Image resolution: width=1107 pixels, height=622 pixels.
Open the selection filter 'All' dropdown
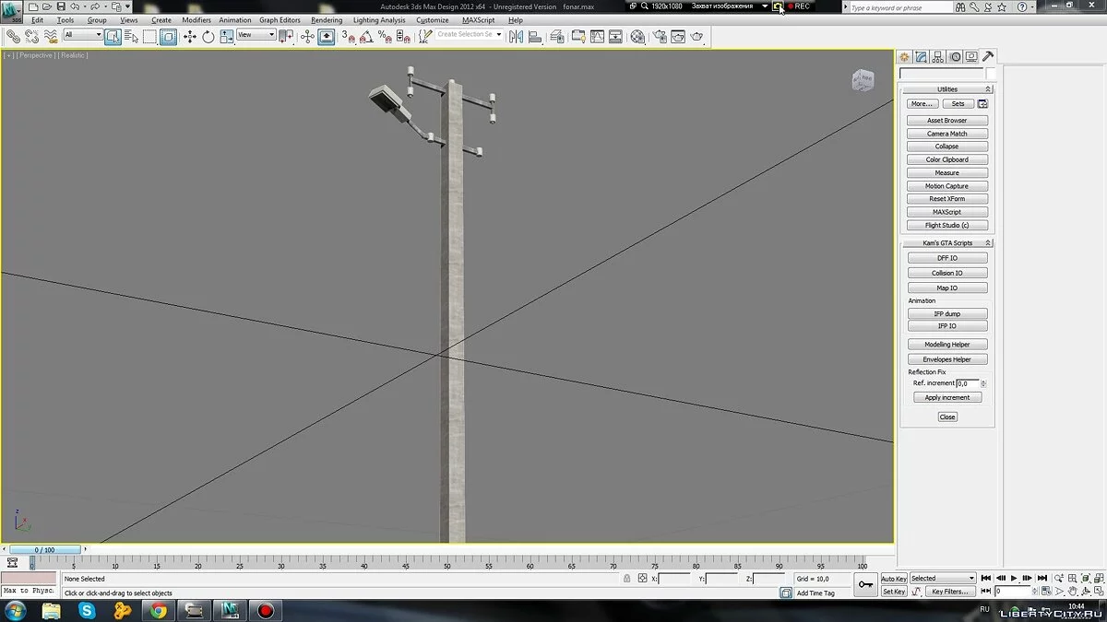(x=83, y=36)
